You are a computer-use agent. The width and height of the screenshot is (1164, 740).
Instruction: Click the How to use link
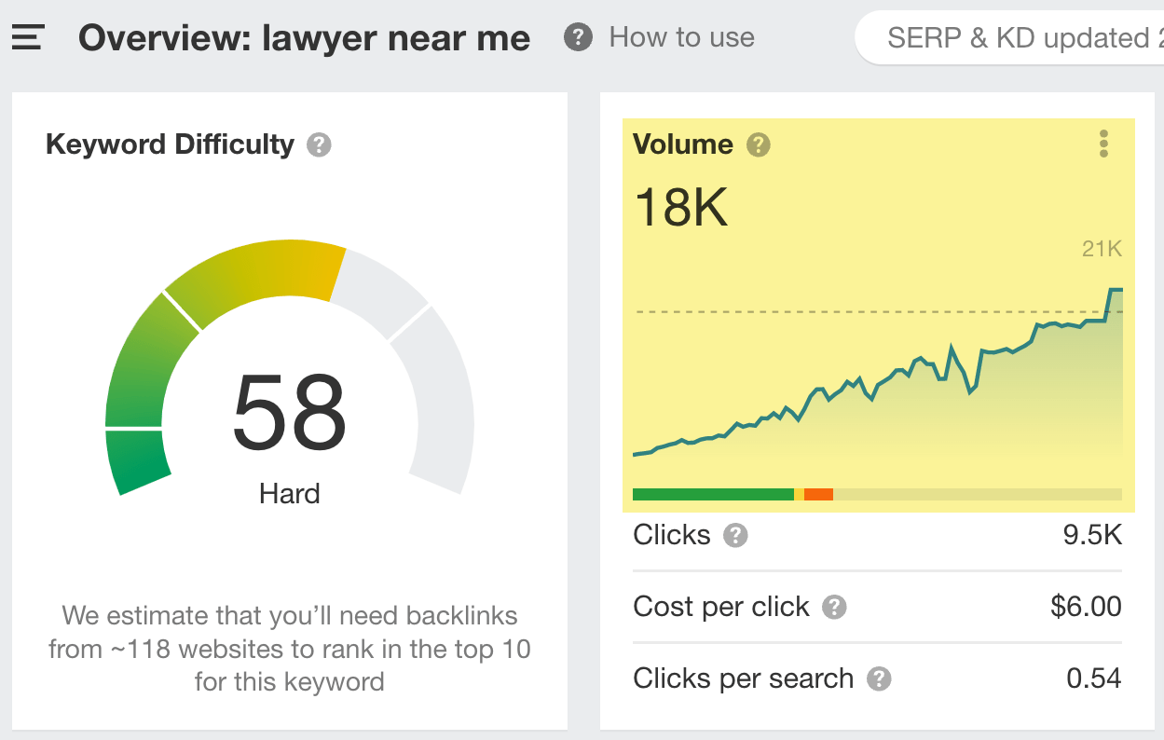click(680, 37)
